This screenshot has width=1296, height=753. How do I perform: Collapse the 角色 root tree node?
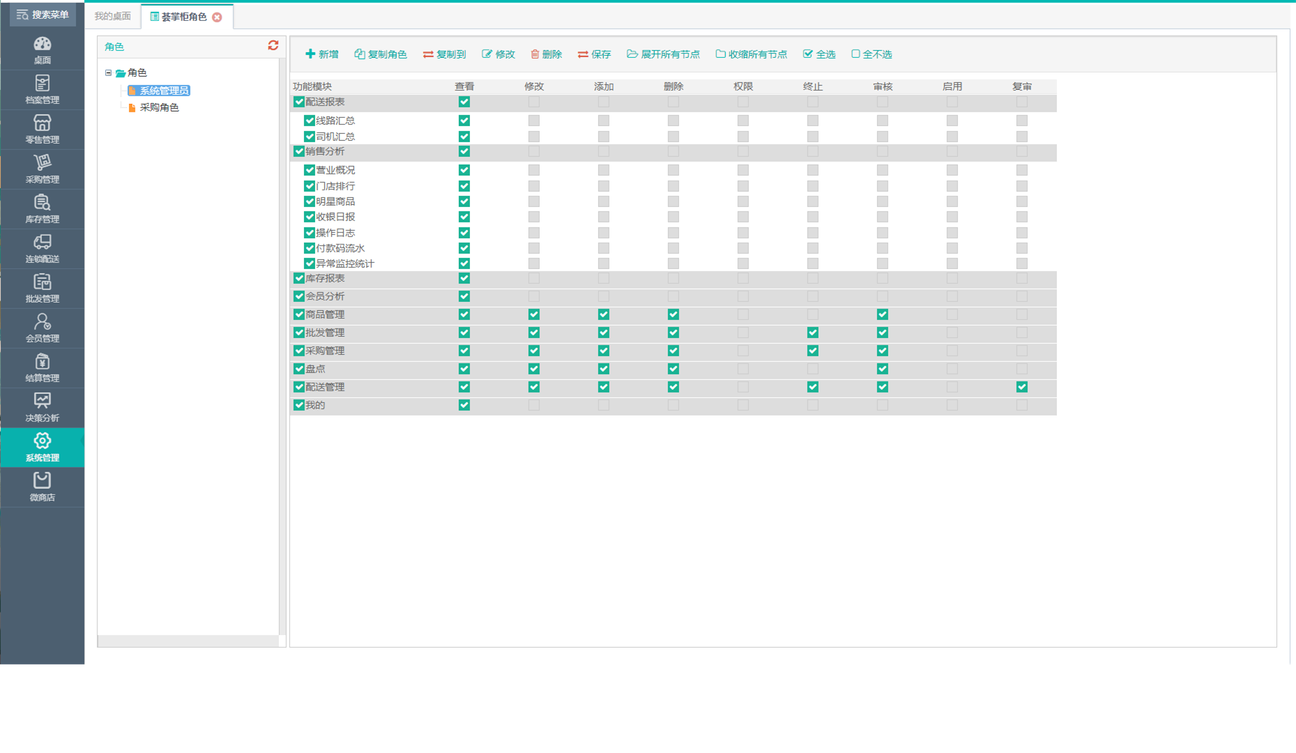[108, 73]
